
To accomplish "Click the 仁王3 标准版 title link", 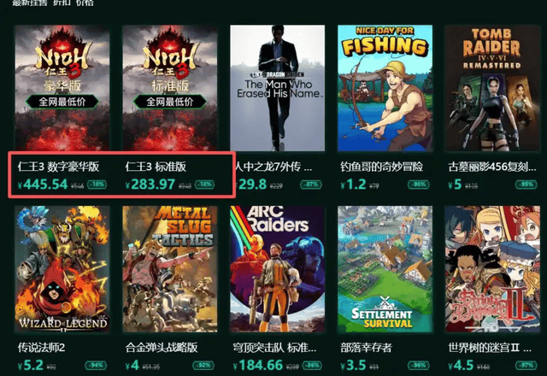I will click(156, 167).
